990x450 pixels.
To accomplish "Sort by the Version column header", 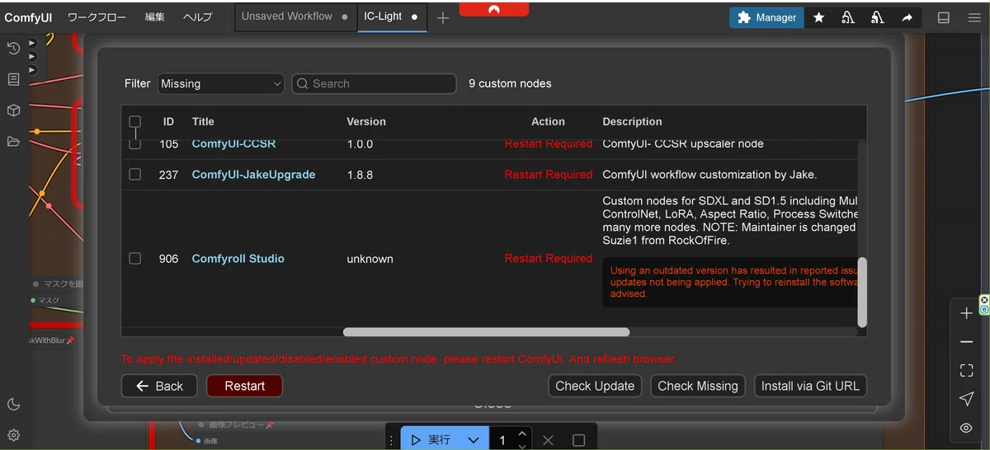I will (x=366, y=122).
